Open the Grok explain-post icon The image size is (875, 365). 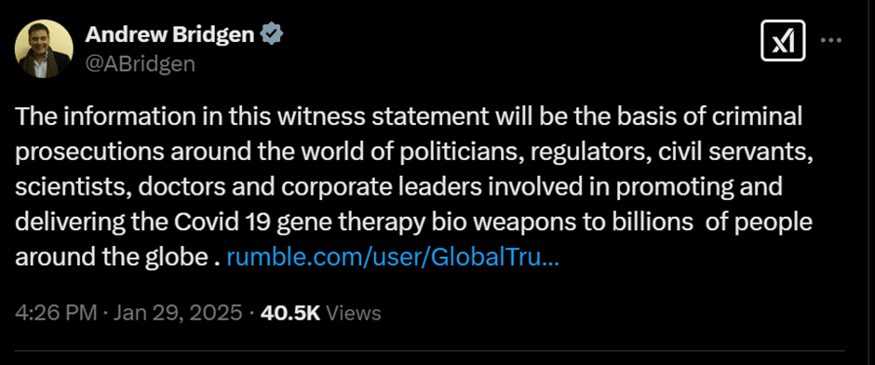pos(783,41)
